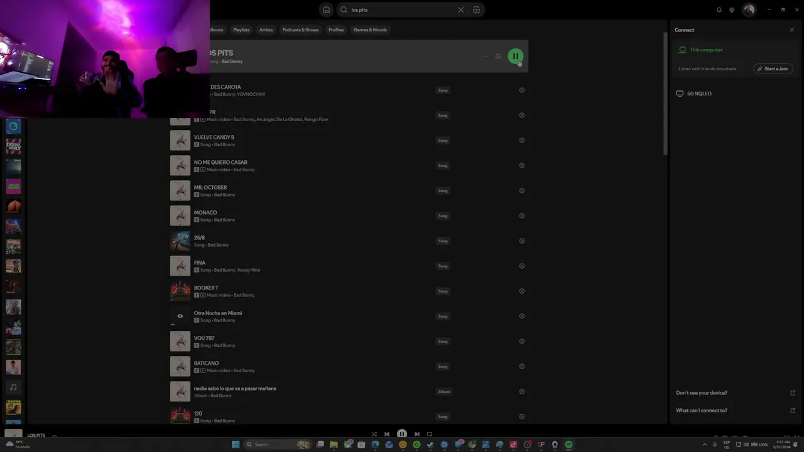This screenshot has height=452, width=804.
Task: Add VUELVE CANDY B to library
Action: pyautogui.click(x=522, y=141)
